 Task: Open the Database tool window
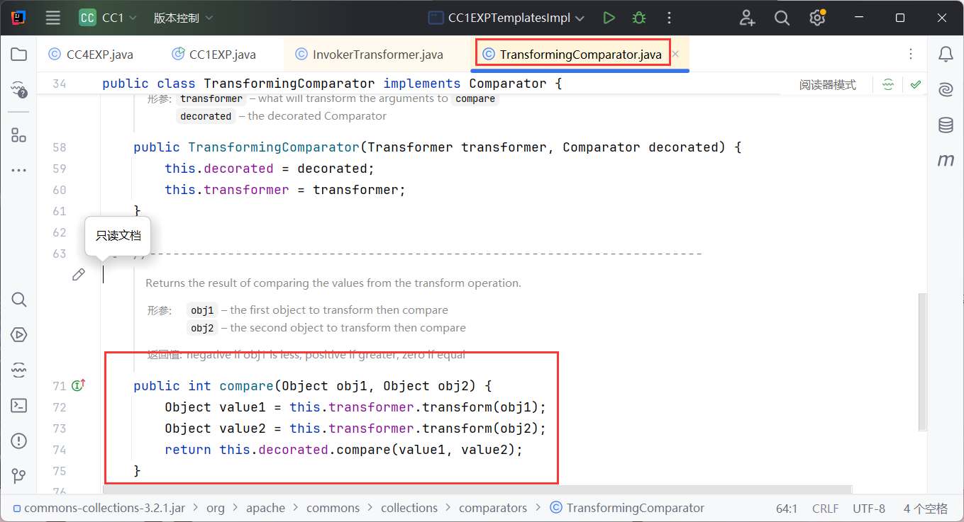pos(946,125)
